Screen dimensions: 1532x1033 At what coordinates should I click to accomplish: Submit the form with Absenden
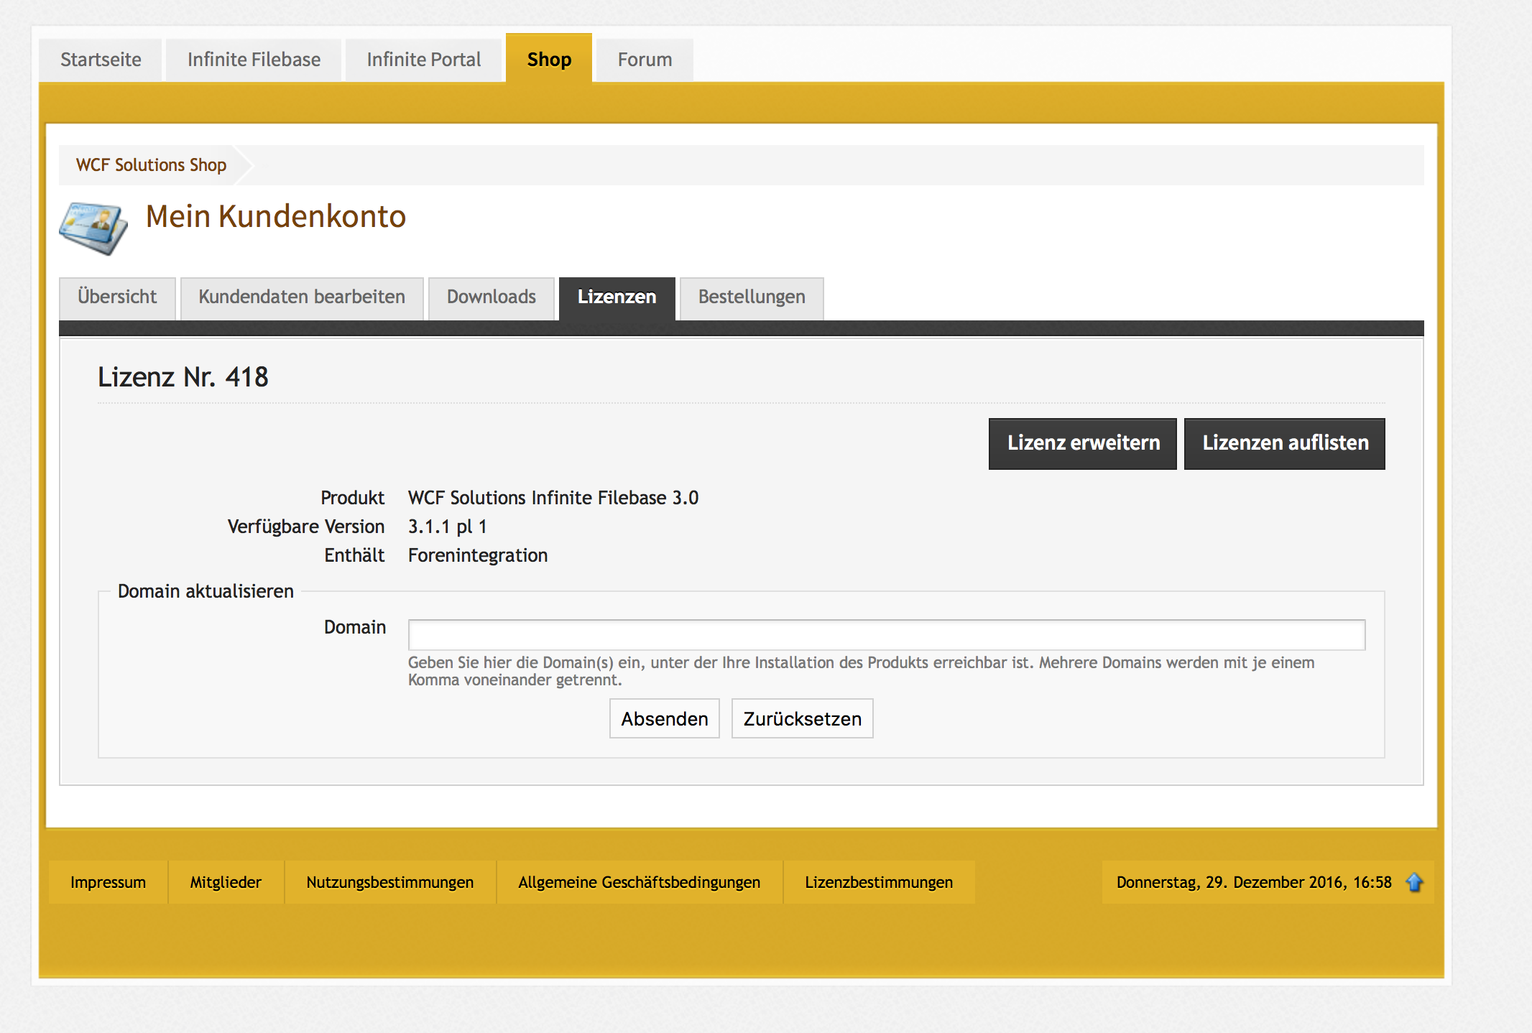(x=664, y=718)
